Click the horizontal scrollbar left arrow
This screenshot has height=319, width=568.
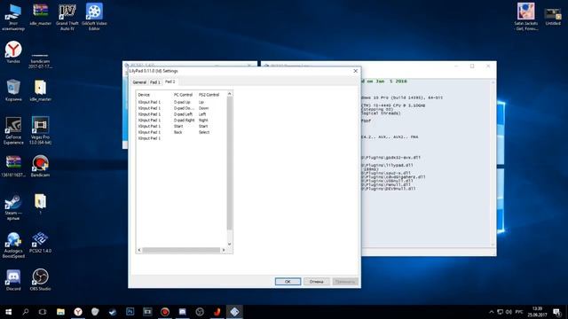[x=139, y=250]
